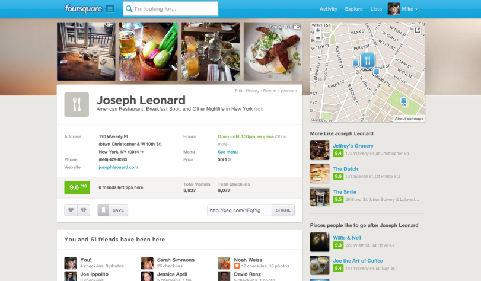The image size is (481, 281).
Task: Zoom out on the map
Action: [x=318, y=38]
